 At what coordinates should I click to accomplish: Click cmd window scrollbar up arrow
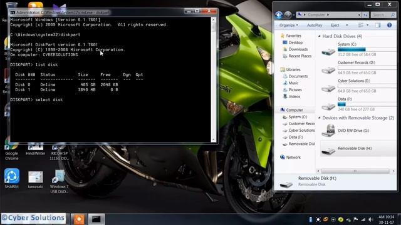click(214, 19)
